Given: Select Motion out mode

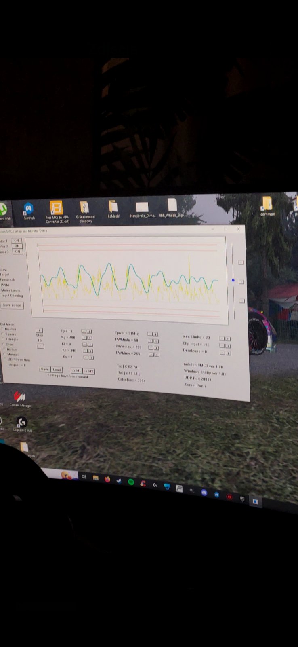Looking at the screenshot, I should click(10, 349).
